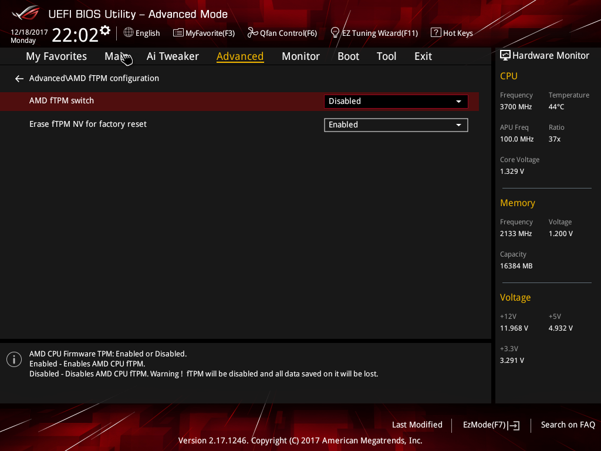Select Erase fTPM NV for factory reset label
This screenshot has width=601, height=451.
(x=88, y=124)
